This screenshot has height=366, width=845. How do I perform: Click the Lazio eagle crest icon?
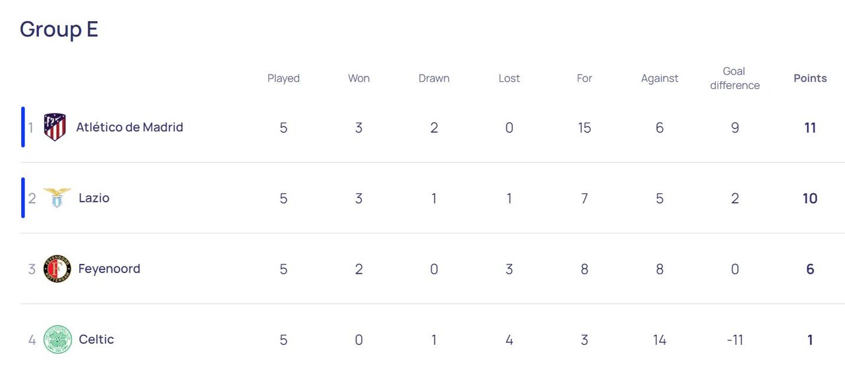click(x=57, y=198)
